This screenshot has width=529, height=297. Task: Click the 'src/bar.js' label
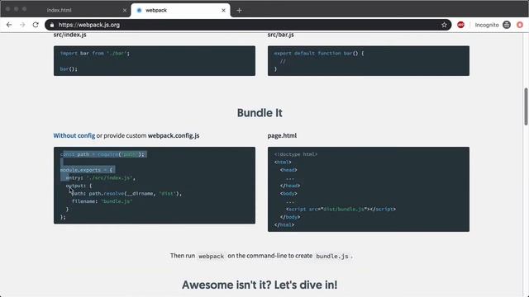pos(281,35)
